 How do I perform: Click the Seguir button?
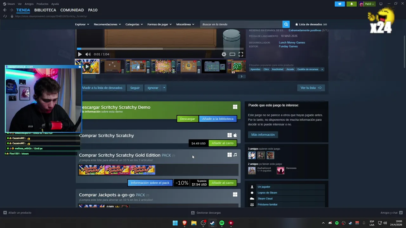tap(135, 88)
